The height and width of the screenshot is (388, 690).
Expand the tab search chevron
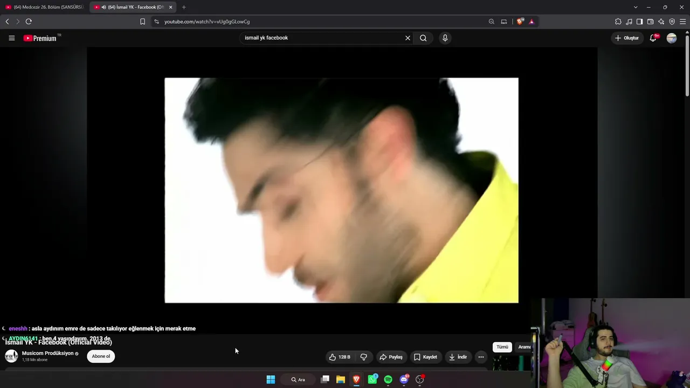point(636,7)
